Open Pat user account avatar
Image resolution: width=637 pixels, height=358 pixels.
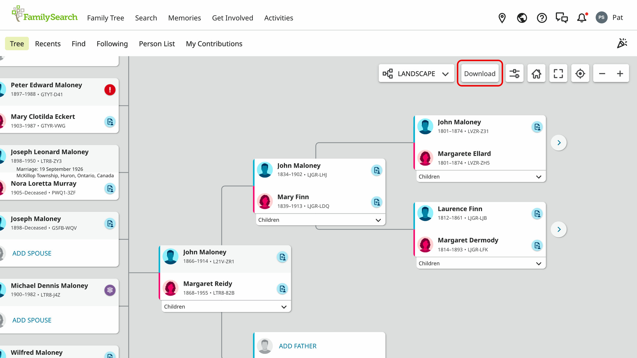pyautogui.click(x=602, y=18)
